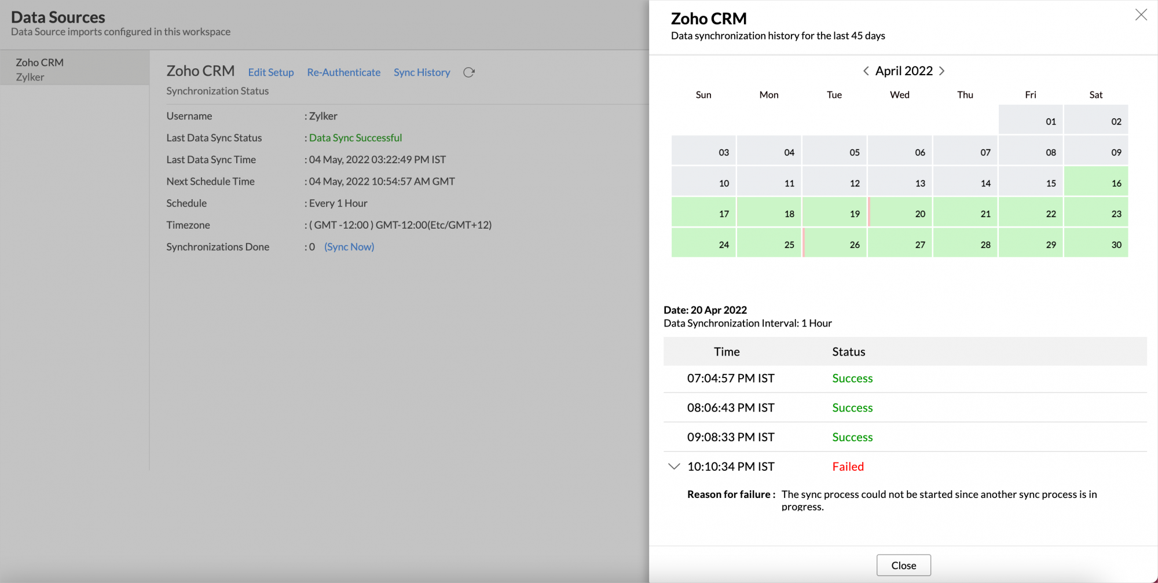Click the Data Sync Successful status text
The image size is (1158, 583).
click(355, 138)
